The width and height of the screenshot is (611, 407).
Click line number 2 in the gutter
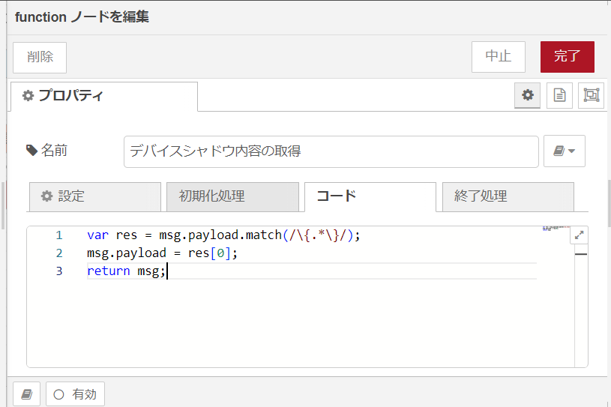pos(59,253)
